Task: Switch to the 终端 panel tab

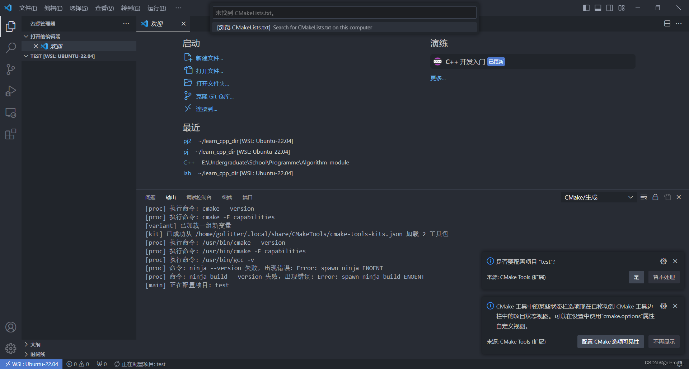Action: click(x=227, y=197)
